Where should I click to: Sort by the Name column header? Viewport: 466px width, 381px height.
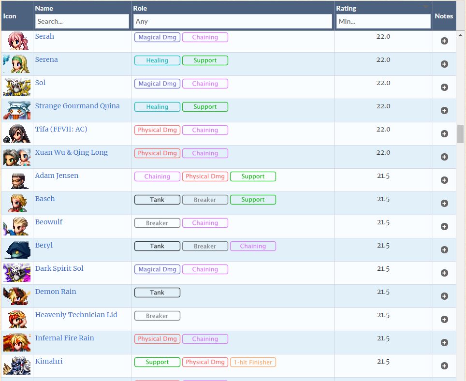44,8
